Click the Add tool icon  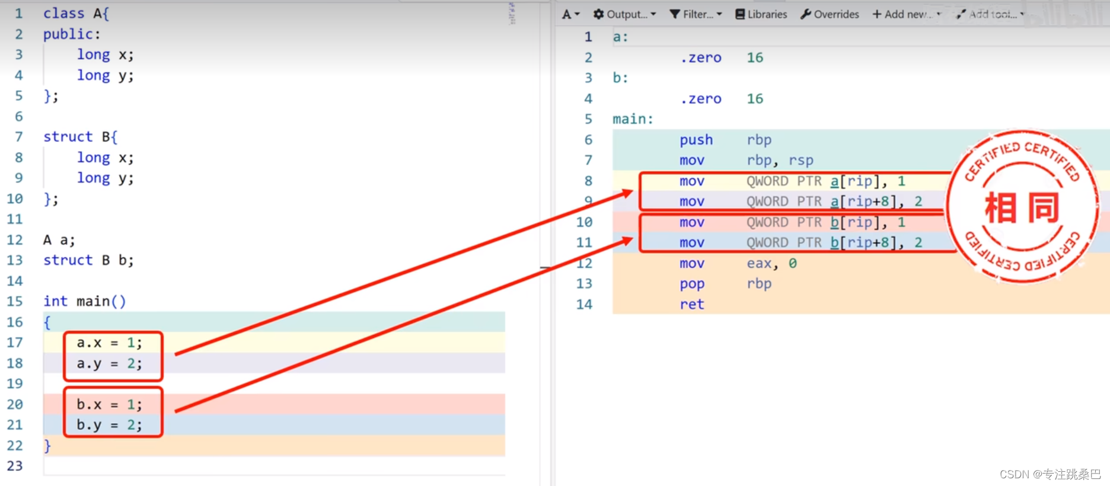[x=961, y=14]
